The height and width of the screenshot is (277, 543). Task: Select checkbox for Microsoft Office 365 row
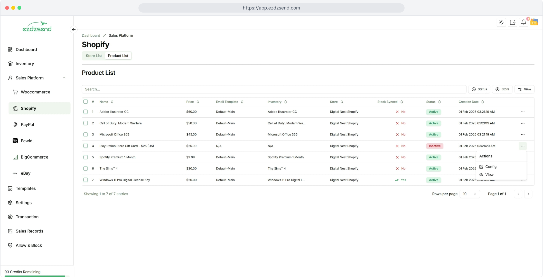(86, 134)
